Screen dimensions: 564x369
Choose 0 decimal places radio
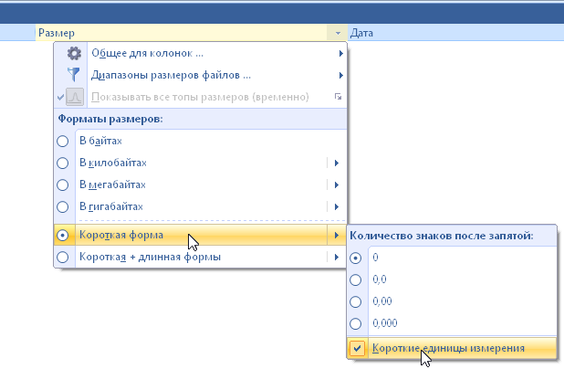pos(356,258)
